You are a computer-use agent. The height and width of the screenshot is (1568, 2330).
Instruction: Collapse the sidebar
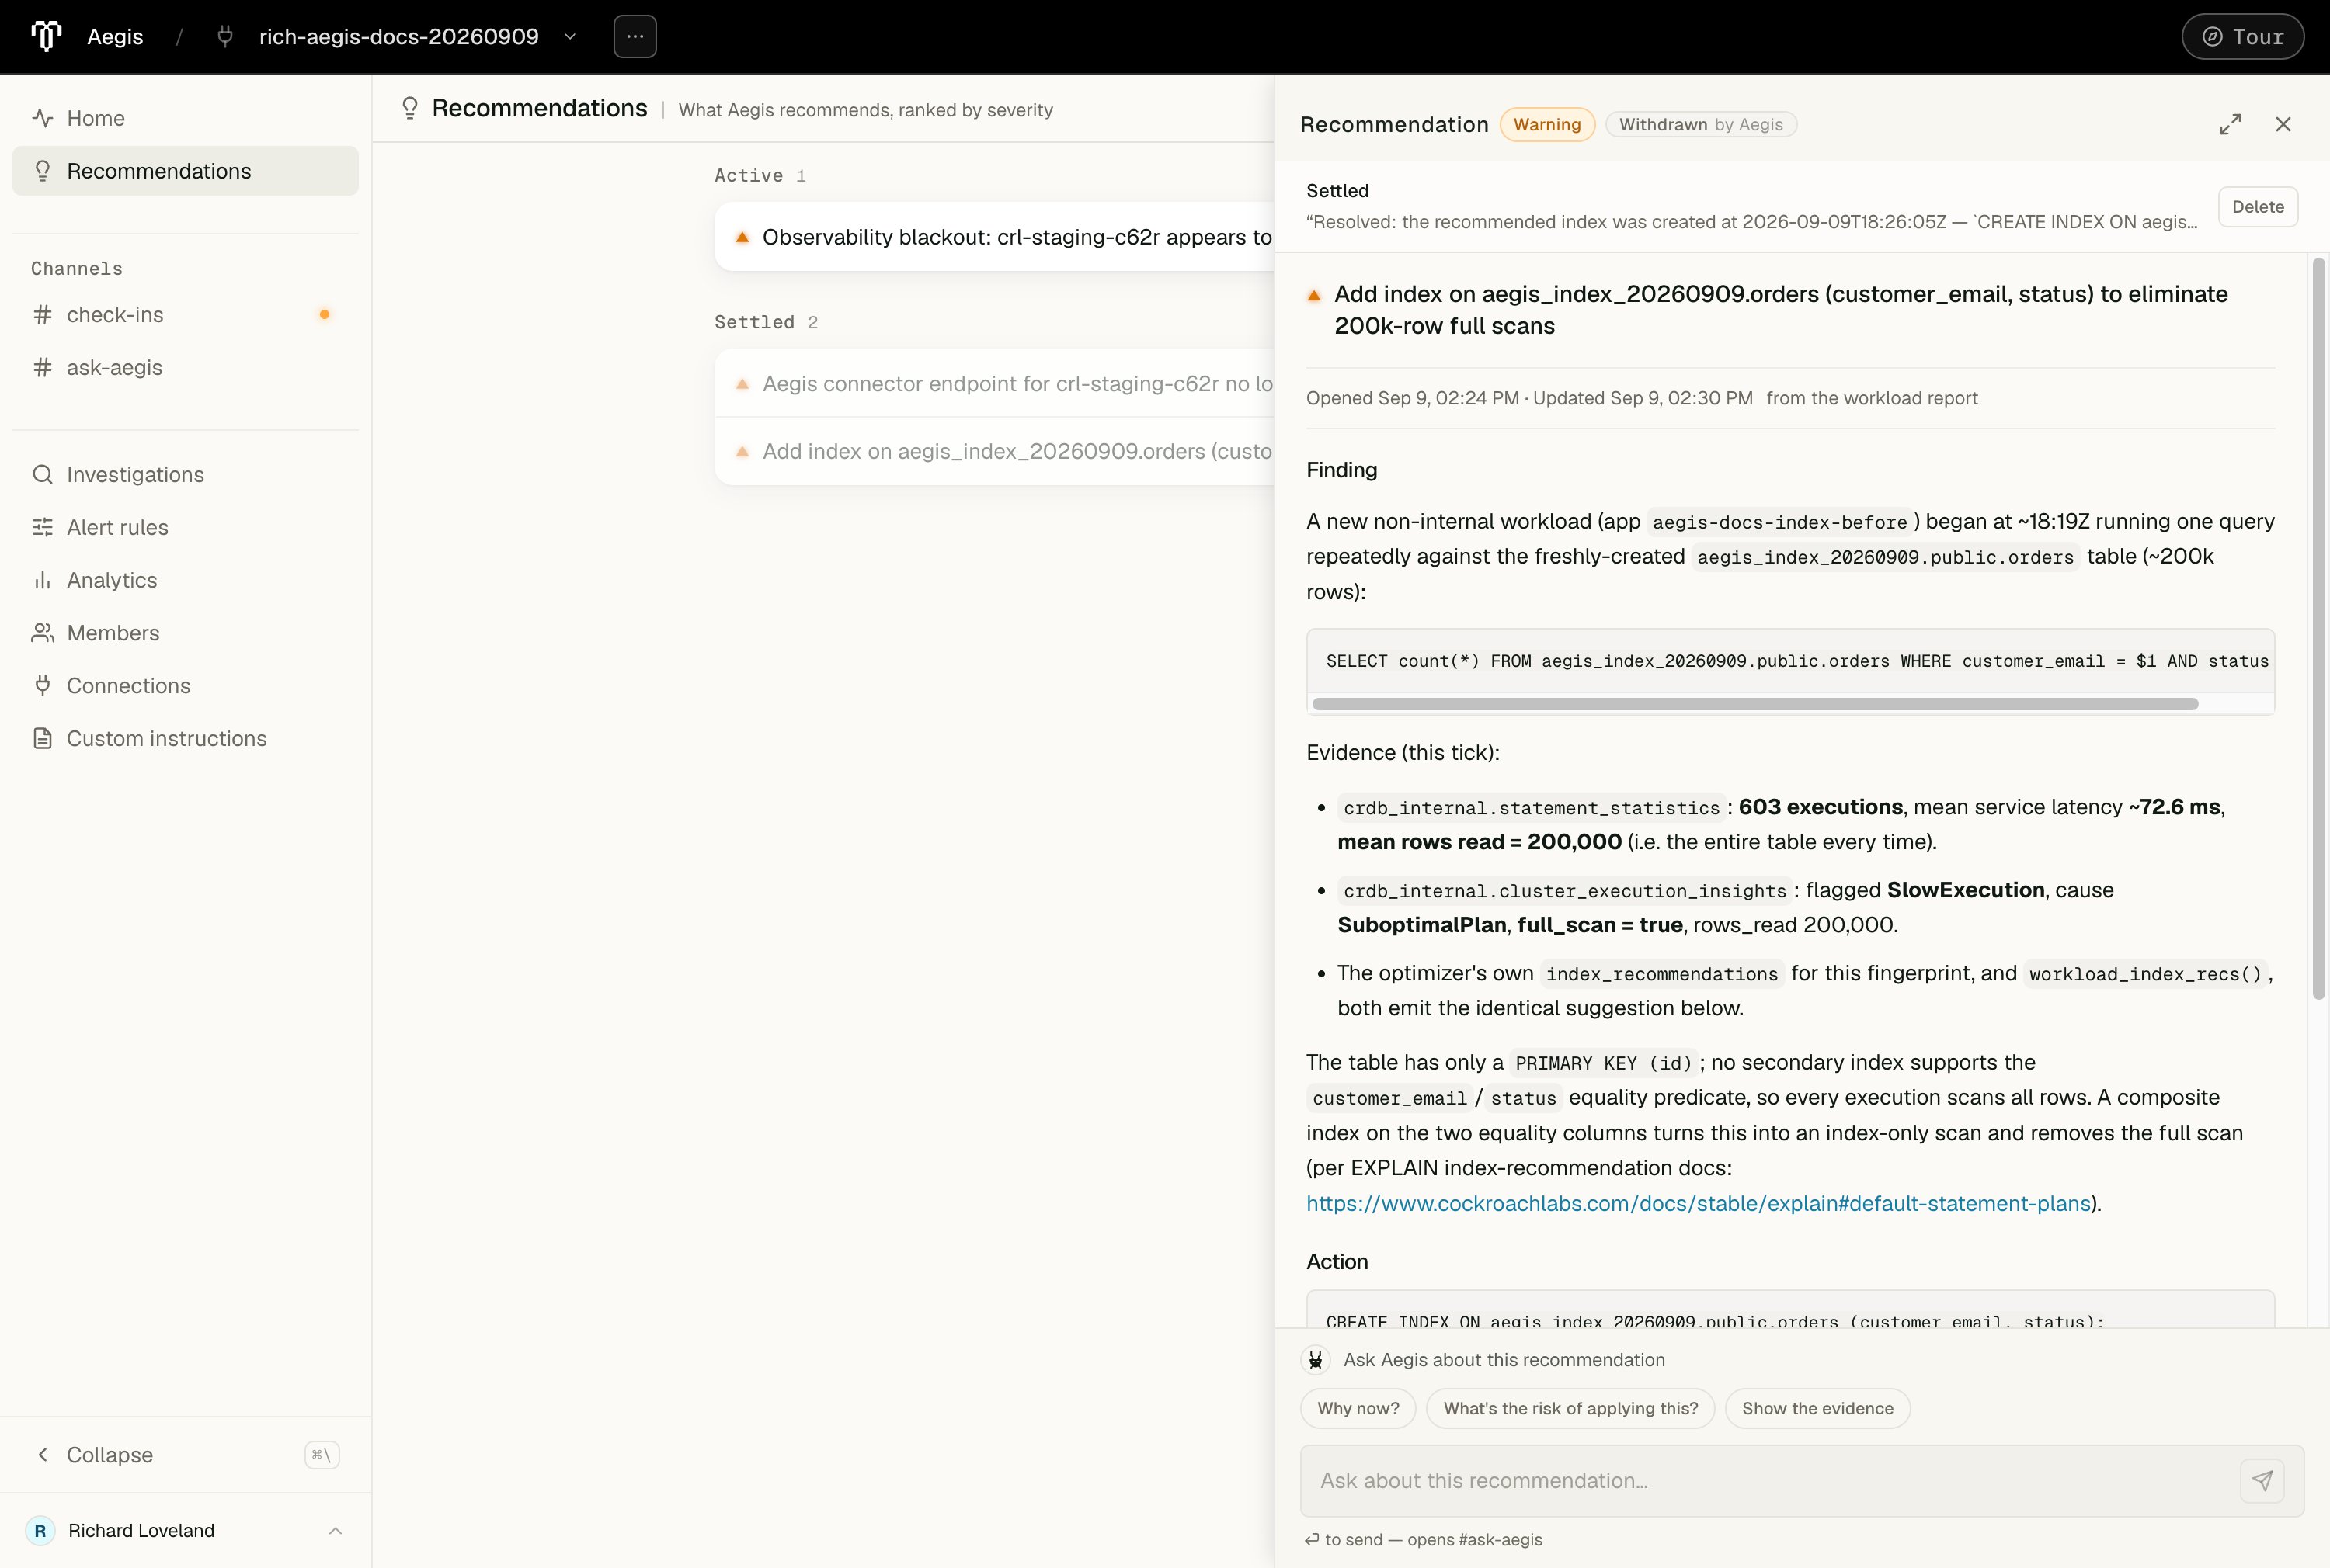185,1455
